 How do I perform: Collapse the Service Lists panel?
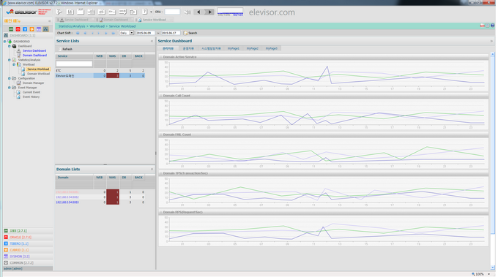point(152,41)
